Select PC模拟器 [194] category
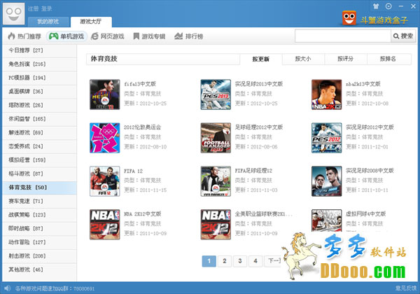The height and width of the screenshot is (294, 420). 39,78
